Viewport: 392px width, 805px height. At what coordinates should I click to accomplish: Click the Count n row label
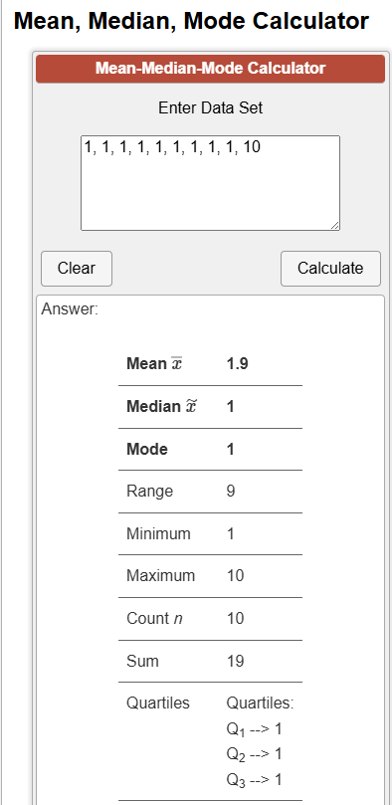pos(154,619)
